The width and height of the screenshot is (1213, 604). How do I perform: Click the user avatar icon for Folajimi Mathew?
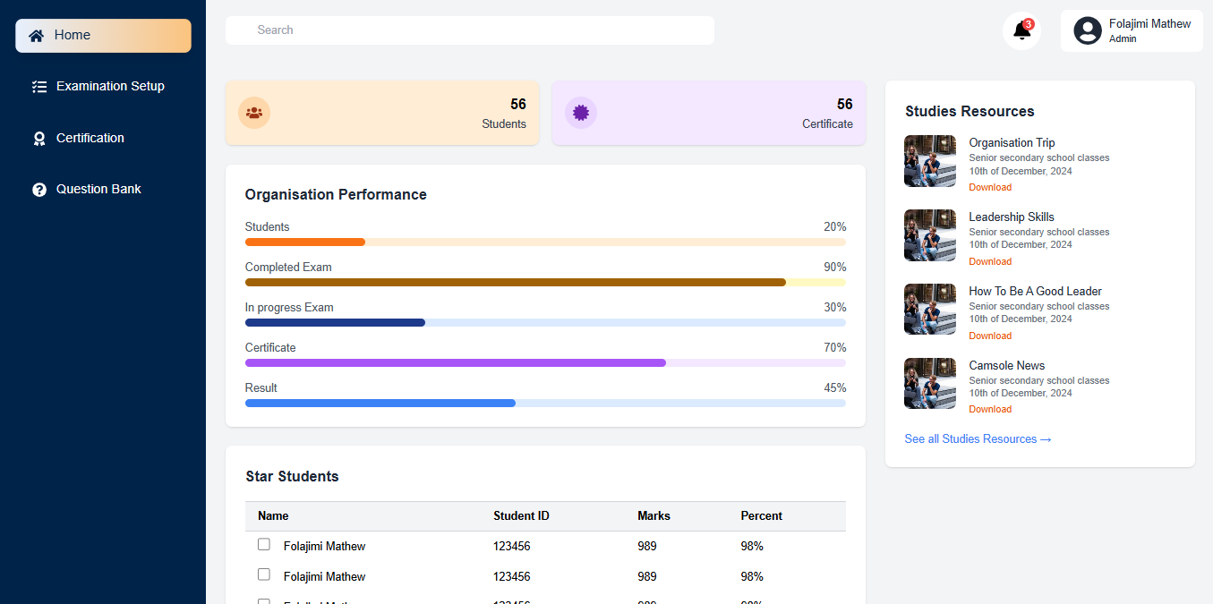click(x=1087, y=31)
